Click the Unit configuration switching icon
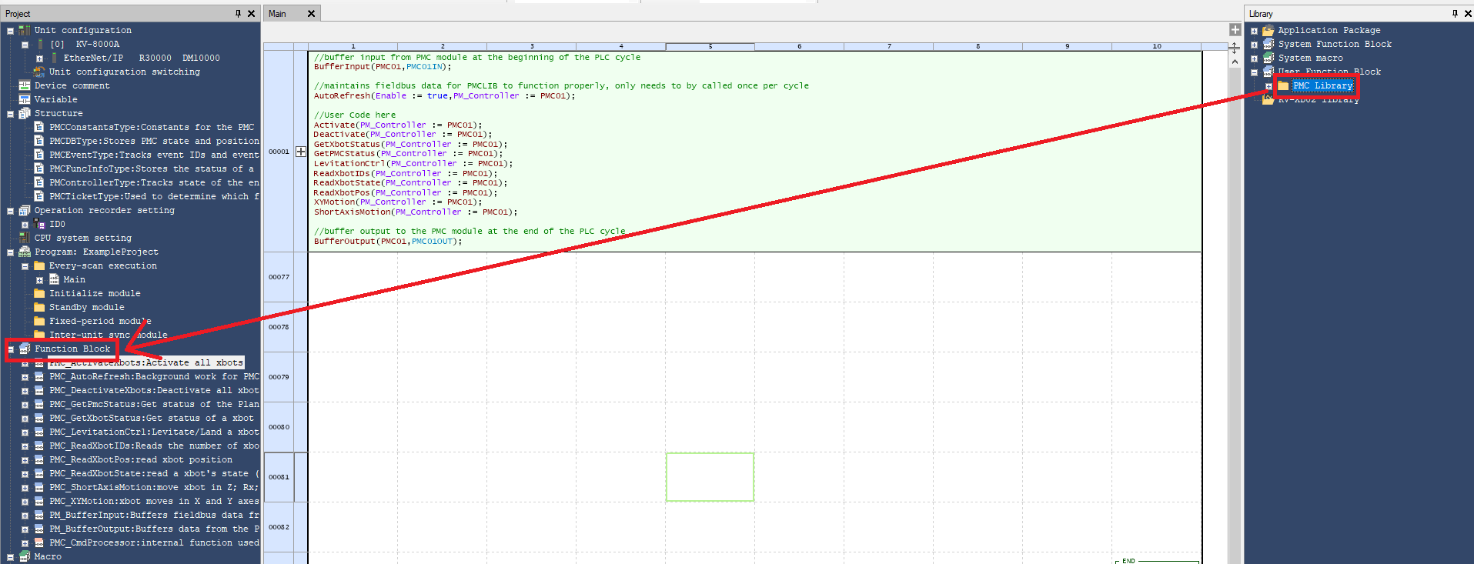 39,72
